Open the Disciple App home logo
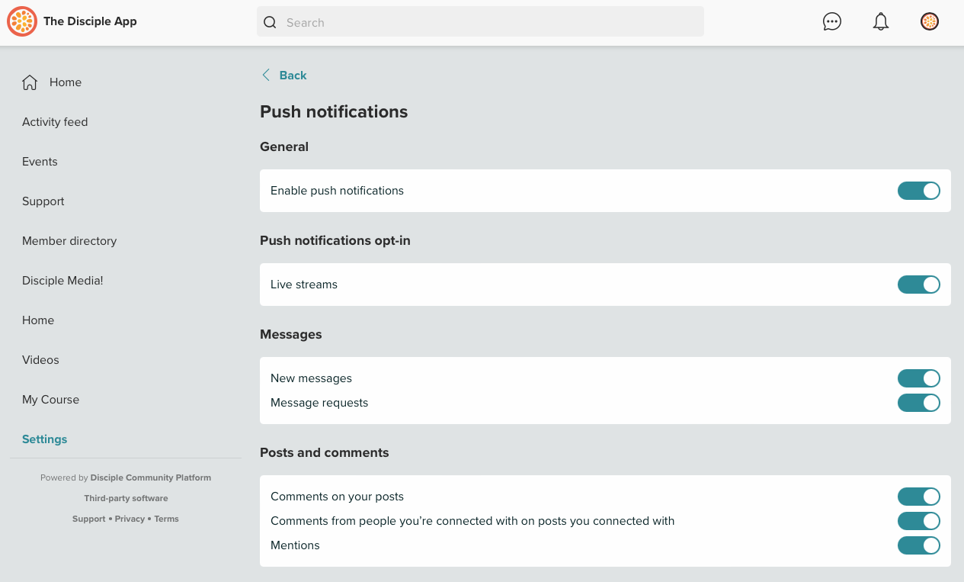Image resolution: width=964 pixels, height=582 pixels. [x=21, y=21]
